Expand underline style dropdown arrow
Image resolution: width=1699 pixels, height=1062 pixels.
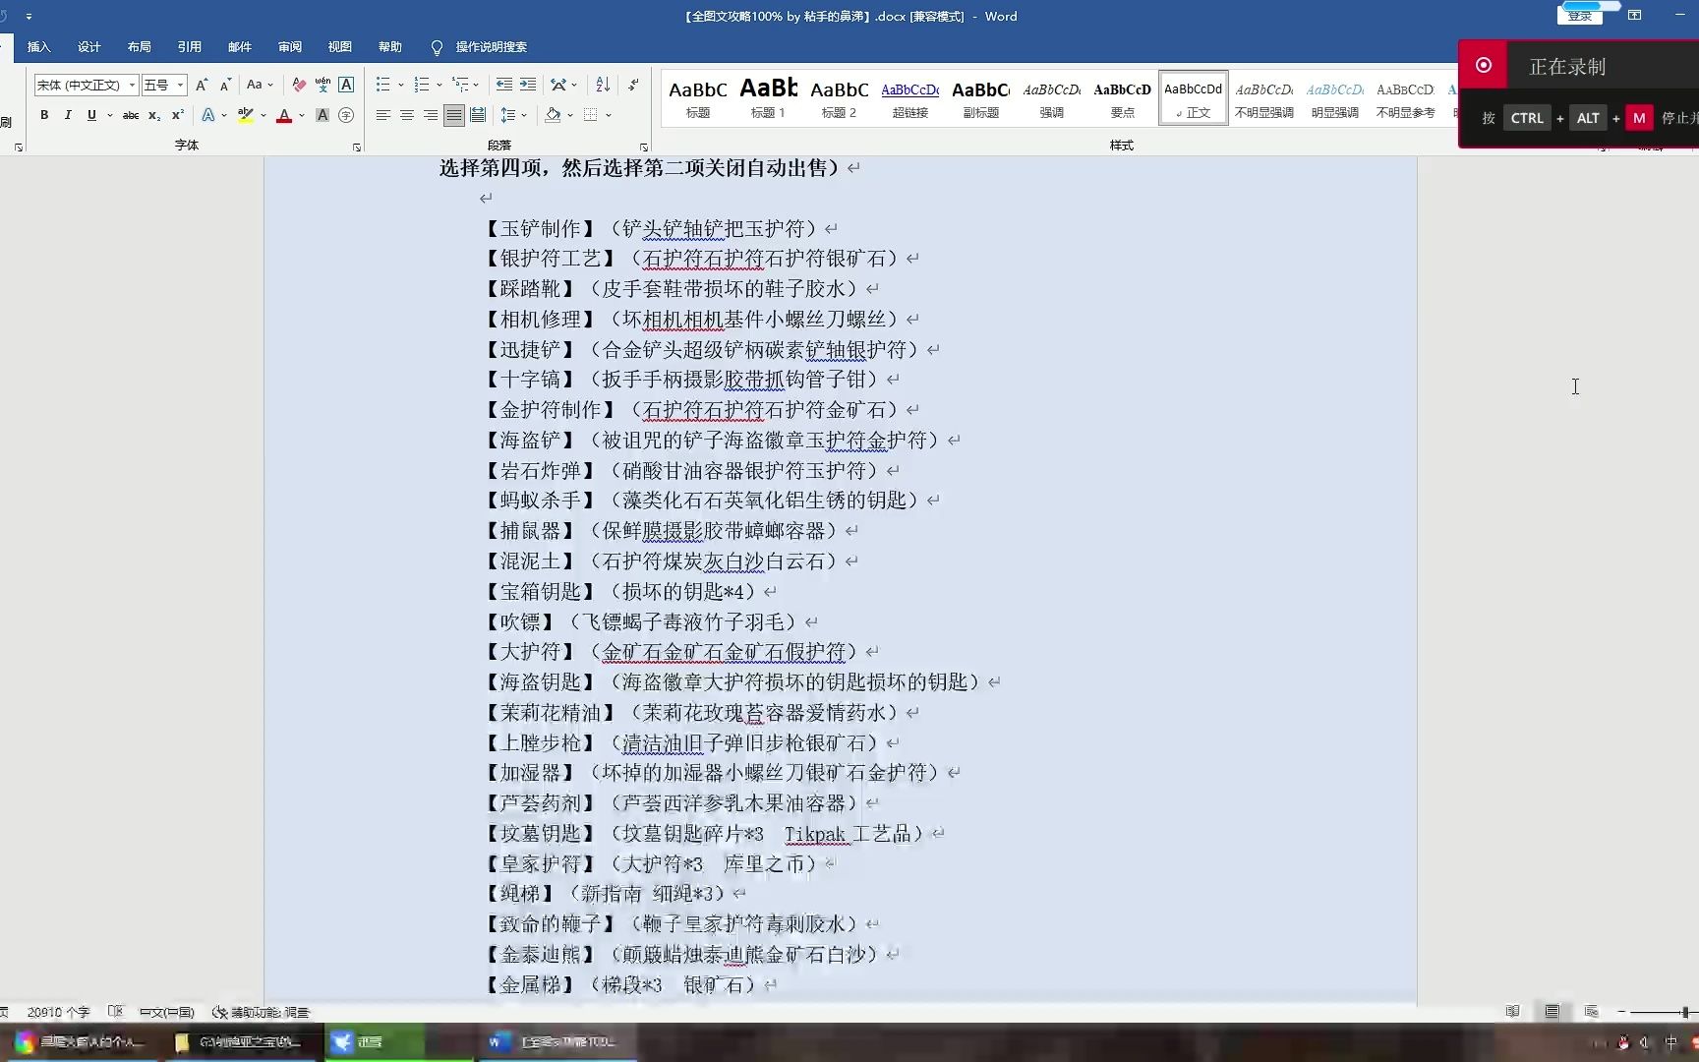pyautogui.click(x=110, y=115)
